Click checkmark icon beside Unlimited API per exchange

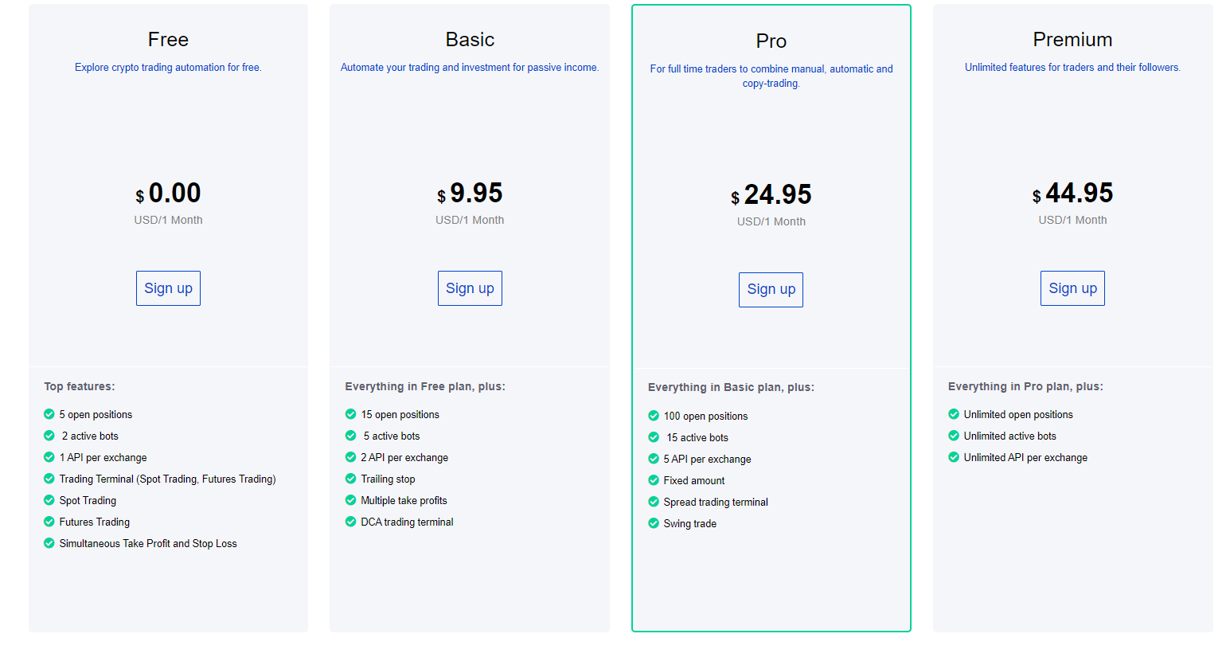click(x=954, y=457)
